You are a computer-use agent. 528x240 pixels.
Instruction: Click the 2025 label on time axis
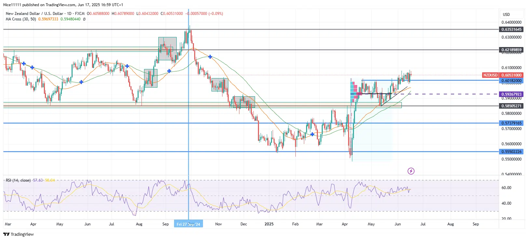pyautogui.click(x=269, y=224)
